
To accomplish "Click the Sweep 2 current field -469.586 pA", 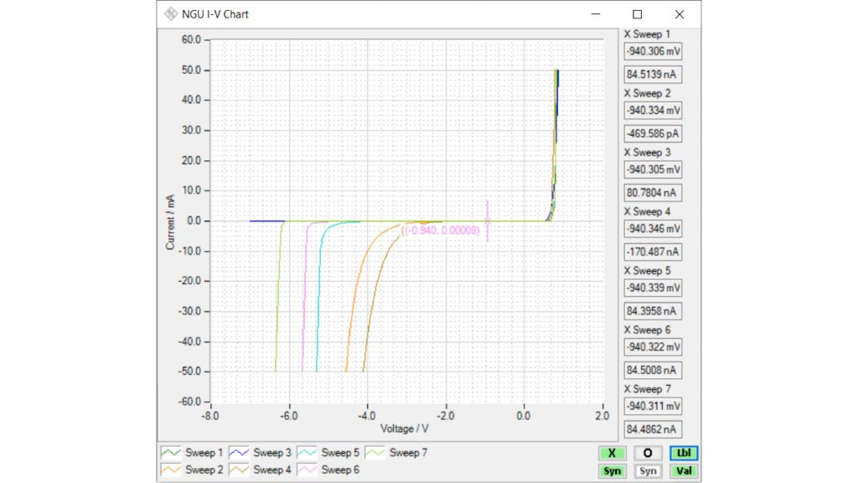I will point(653,133).
